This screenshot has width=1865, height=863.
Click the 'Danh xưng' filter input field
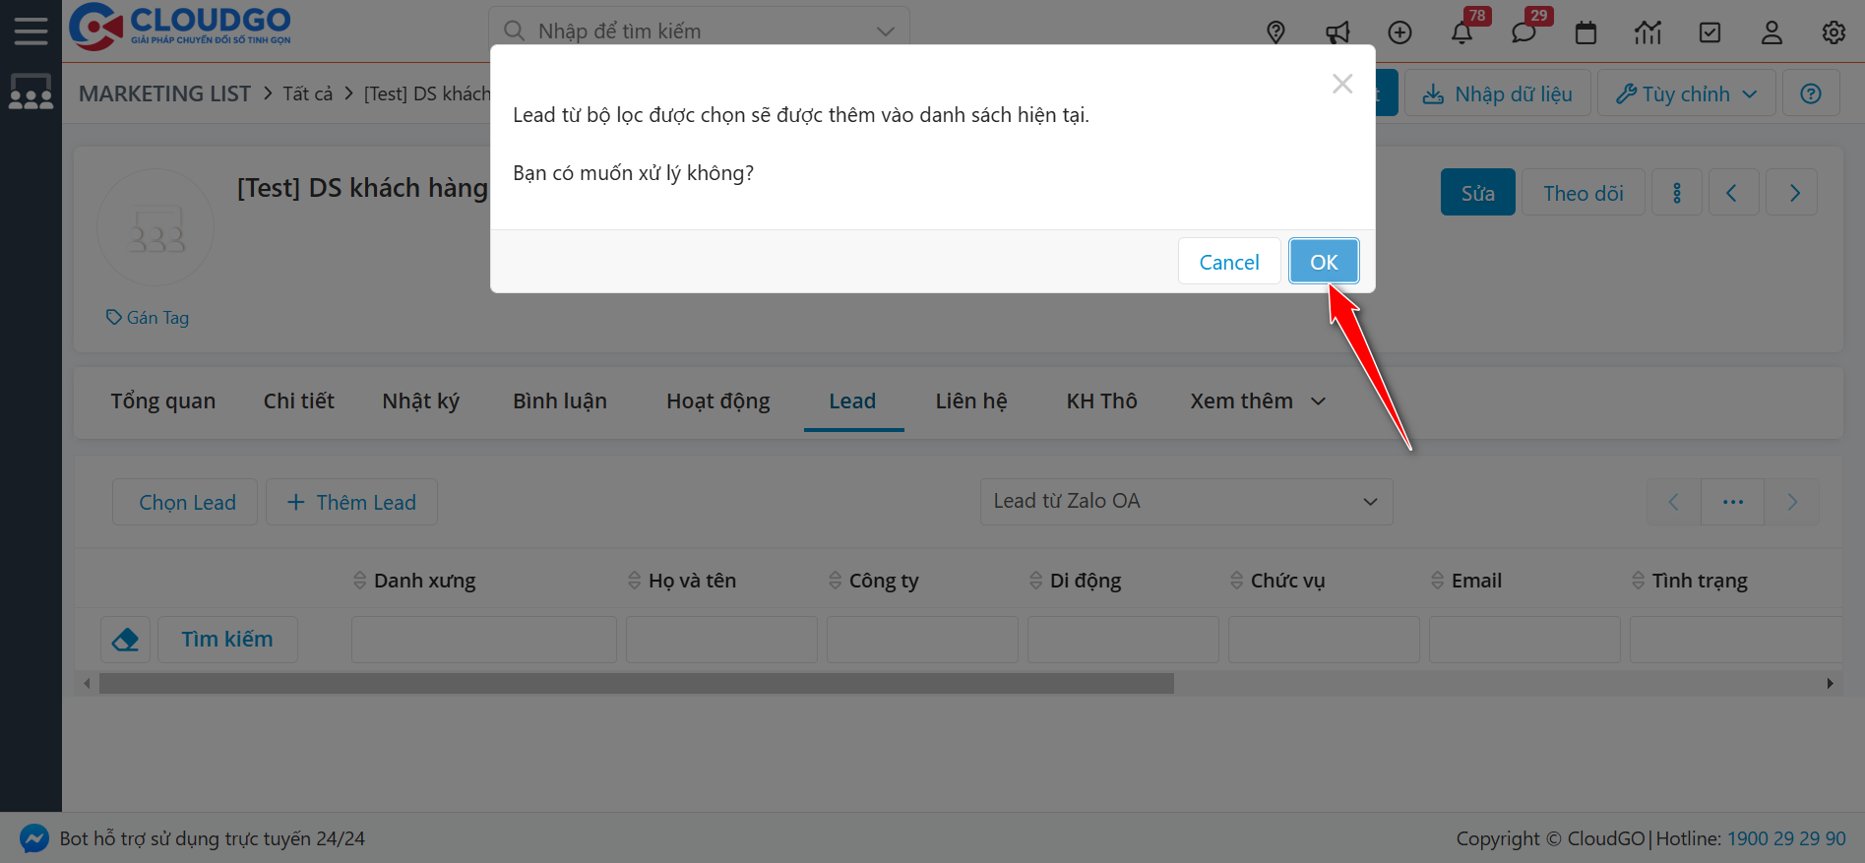pyautogui.click(x=483, y=640)
